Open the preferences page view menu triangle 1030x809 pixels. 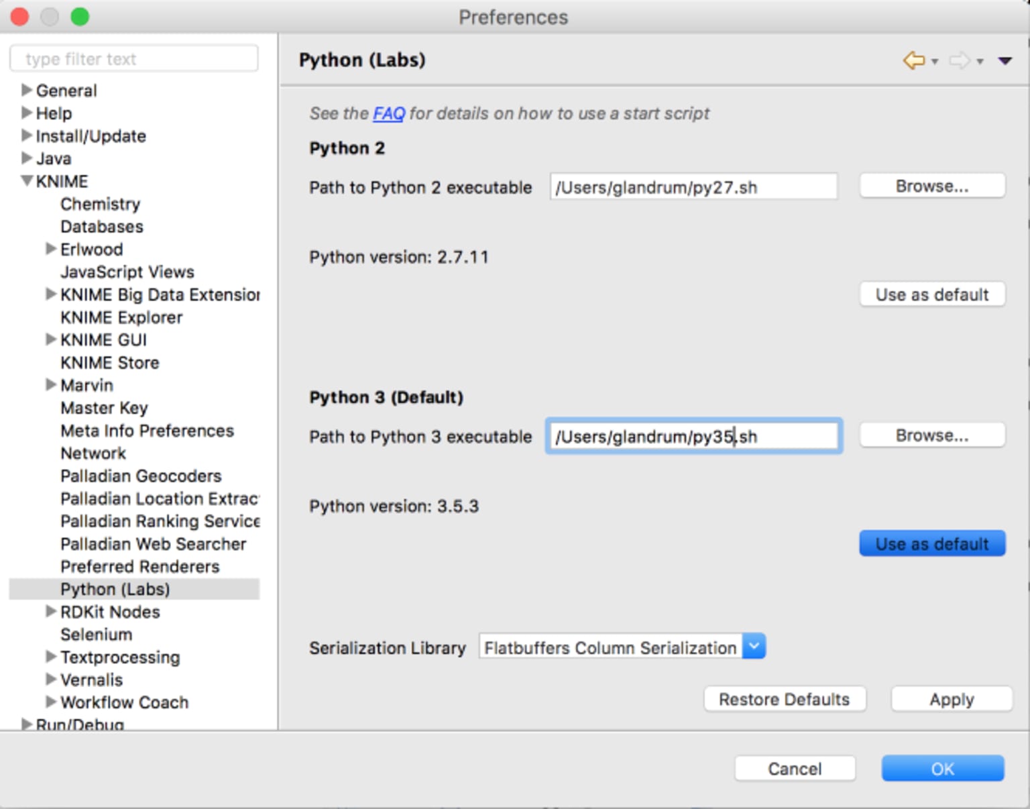1005,61
